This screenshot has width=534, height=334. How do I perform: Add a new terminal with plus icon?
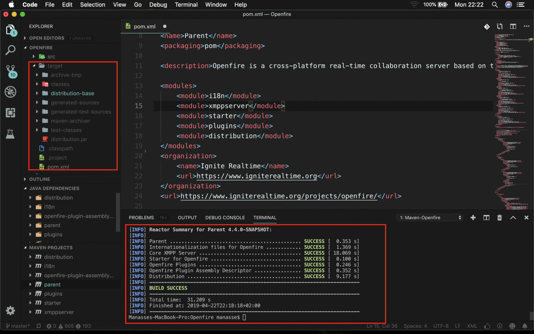pyautogui.click(x=473, y=218)
